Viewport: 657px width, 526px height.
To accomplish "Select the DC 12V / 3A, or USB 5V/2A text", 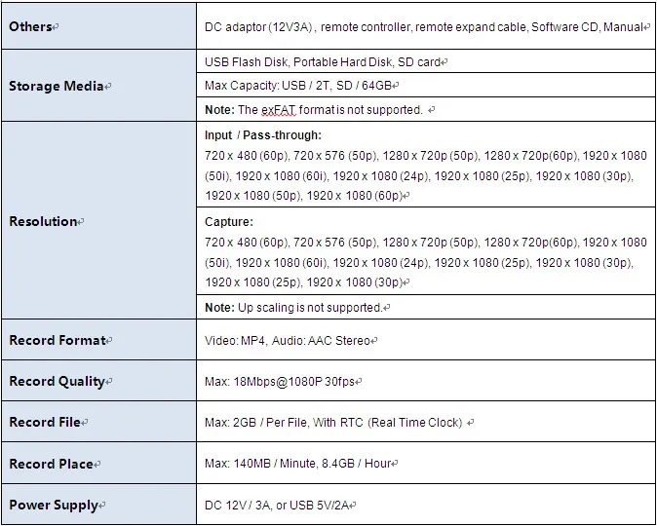I will pyautogui.click(x=277, y=506).
